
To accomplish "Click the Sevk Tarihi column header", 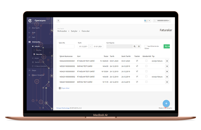I will [126, 56].
